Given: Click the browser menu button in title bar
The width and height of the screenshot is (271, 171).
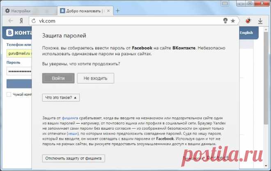Looking at the screenshot, I should [225, 4].
